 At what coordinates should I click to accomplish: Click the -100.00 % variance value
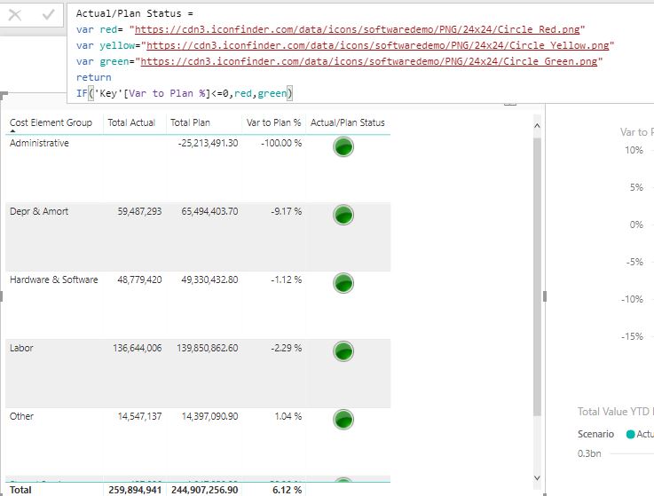click(x=281, y=143)
